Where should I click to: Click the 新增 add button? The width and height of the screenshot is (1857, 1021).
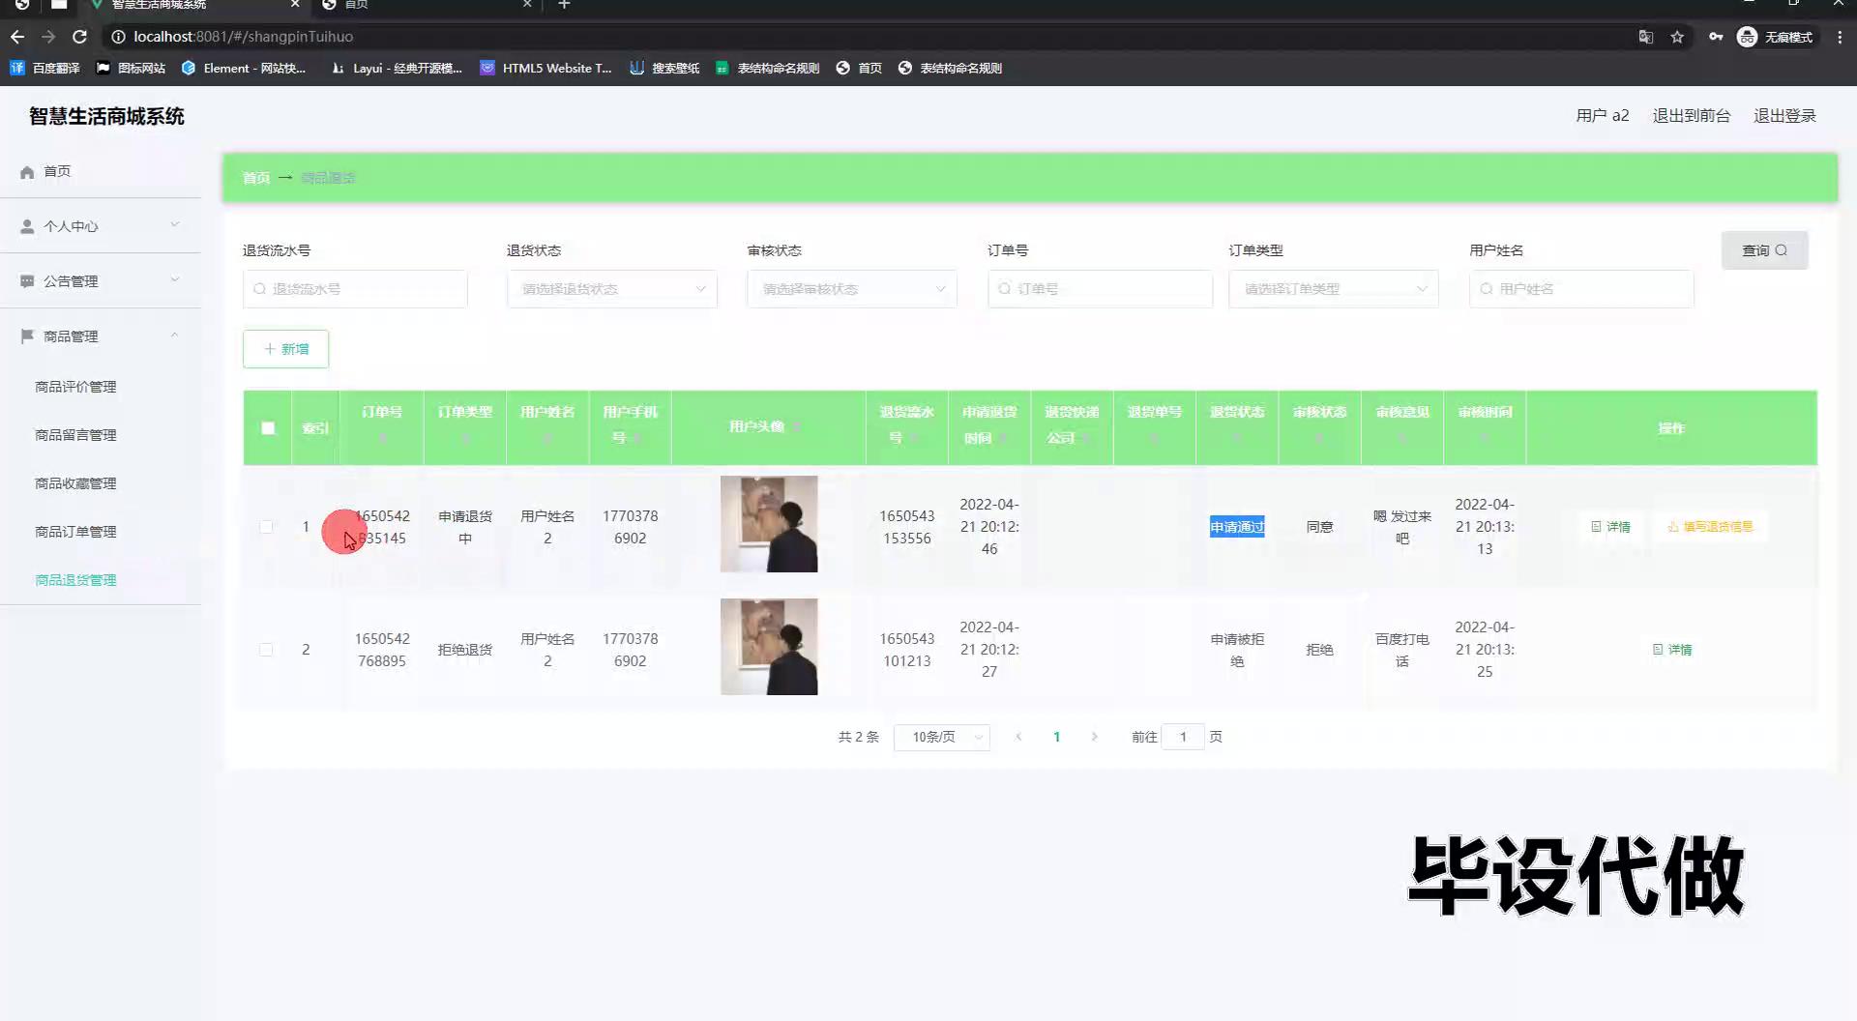click(x=285, y=349)
